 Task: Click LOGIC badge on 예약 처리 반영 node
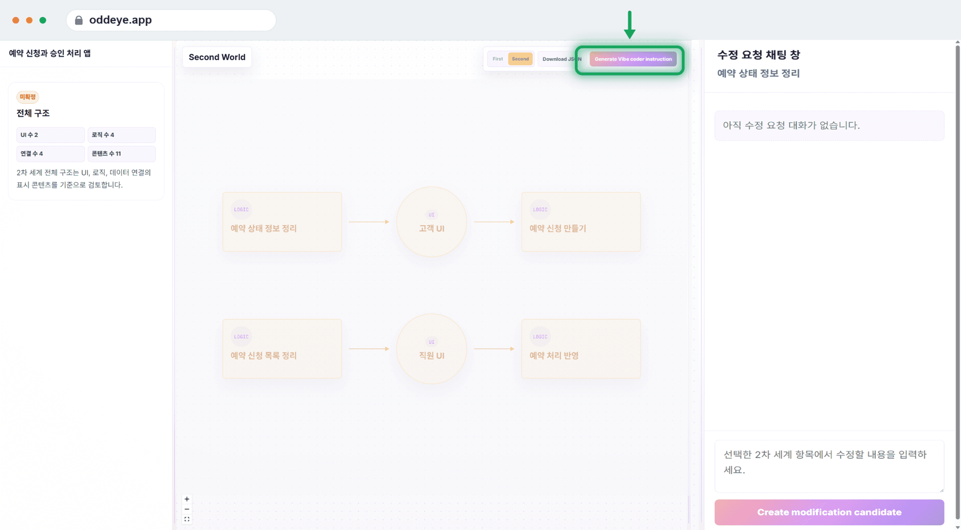tap(540, 336)
